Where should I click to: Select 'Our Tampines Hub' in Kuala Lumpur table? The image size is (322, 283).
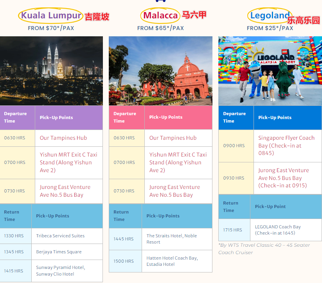tap(63, 138)
